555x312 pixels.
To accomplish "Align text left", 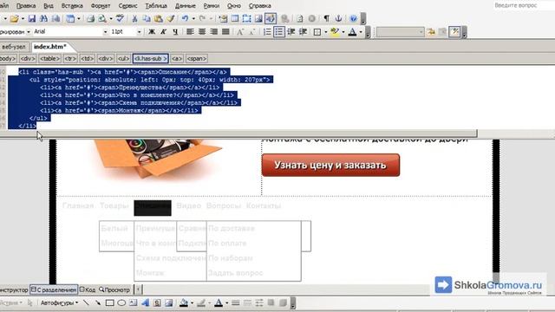I will point(190,32).
